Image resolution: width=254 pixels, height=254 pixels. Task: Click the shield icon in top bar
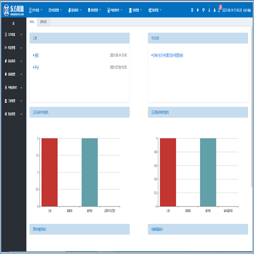[204, 10]
